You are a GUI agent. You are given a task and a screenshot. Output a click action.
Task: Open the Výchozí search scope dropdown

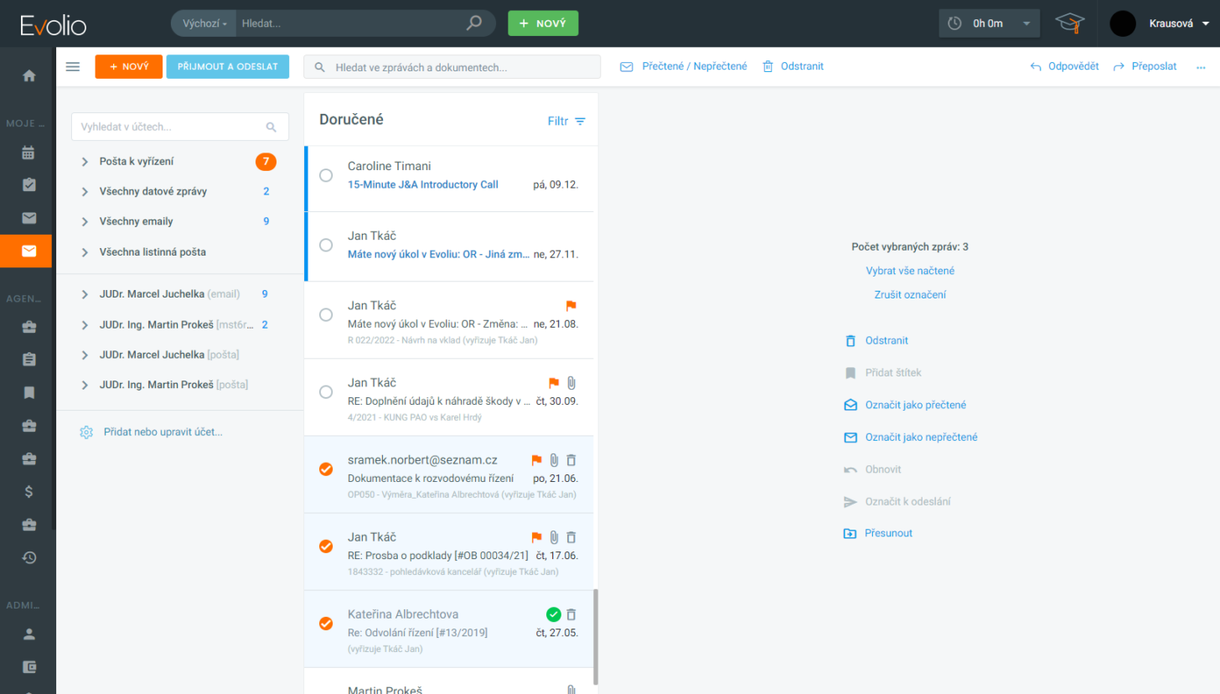point(203,23)
